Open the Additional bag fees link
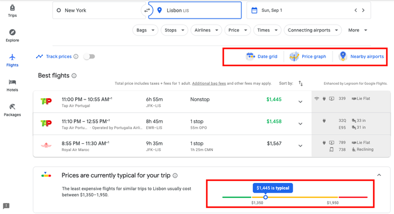 tap(209, 84)
